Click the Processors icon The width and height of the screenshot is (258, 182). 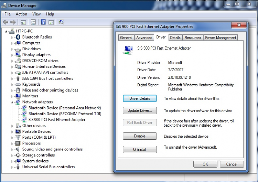(x=18, y=143)
